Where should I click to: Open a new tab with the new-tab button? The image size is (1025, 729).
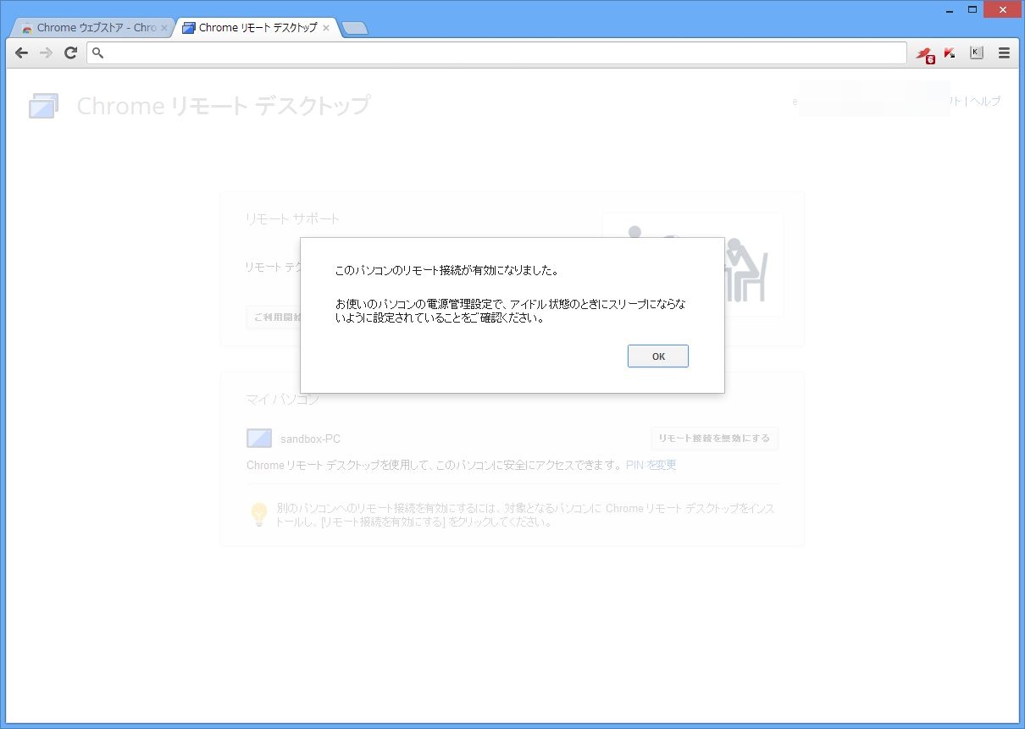(354, 29)
